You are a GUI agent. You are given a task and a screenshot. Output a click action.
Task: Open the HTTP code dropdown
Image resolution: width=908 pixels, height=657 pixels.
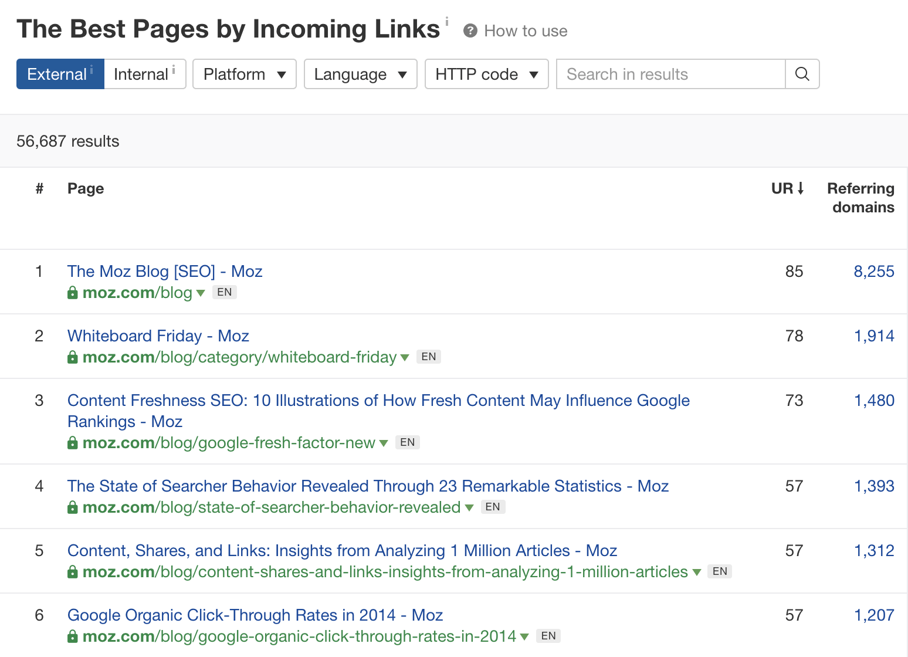(x=486, y=74)
